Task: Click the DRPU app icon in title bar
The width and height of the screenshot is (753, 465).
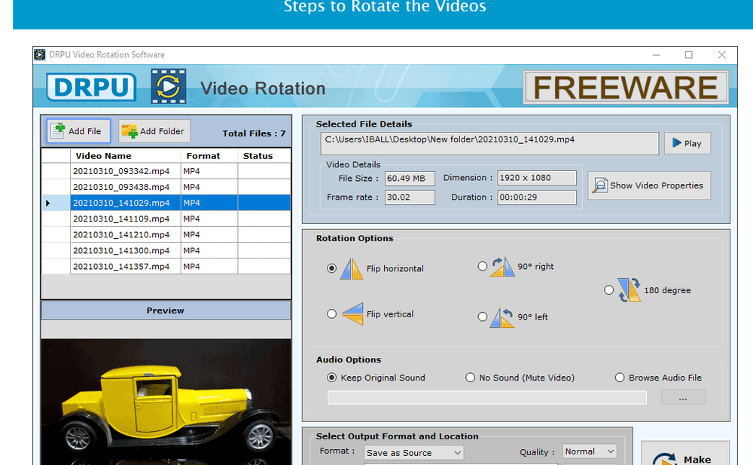Action: (40, 55)
